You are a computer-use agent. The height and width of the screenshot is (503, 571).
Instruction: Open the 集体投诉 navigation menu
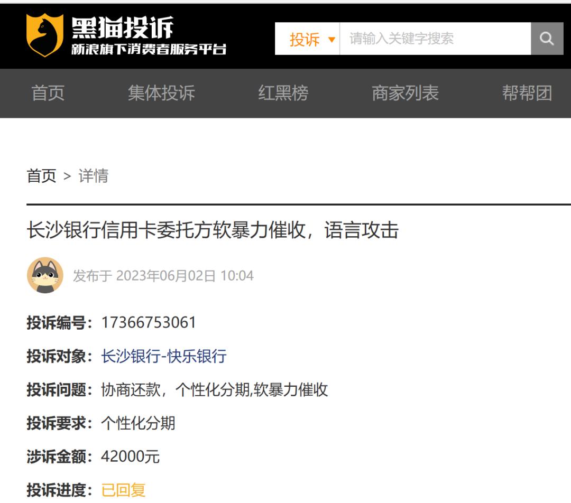click(x=160, y=93)
